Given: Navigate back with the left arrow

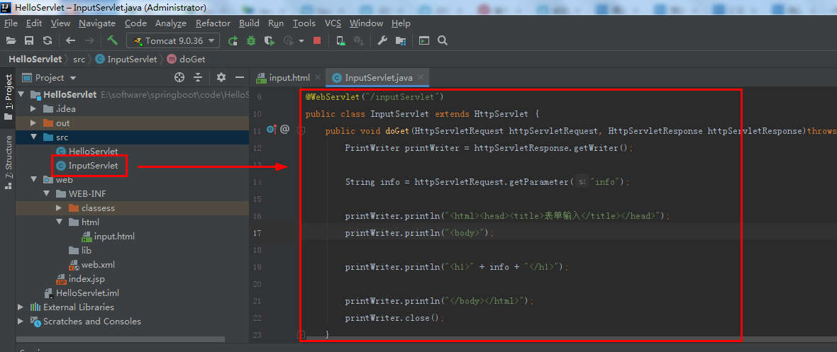Looking at the screenshot, I should pos(70,40).
